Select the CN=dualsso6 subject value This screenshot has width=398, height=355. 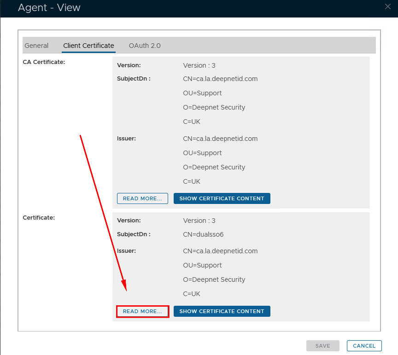tap(203, 234)
